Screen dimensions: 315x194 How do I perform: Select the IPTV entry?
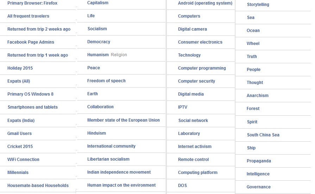point(183,107)
